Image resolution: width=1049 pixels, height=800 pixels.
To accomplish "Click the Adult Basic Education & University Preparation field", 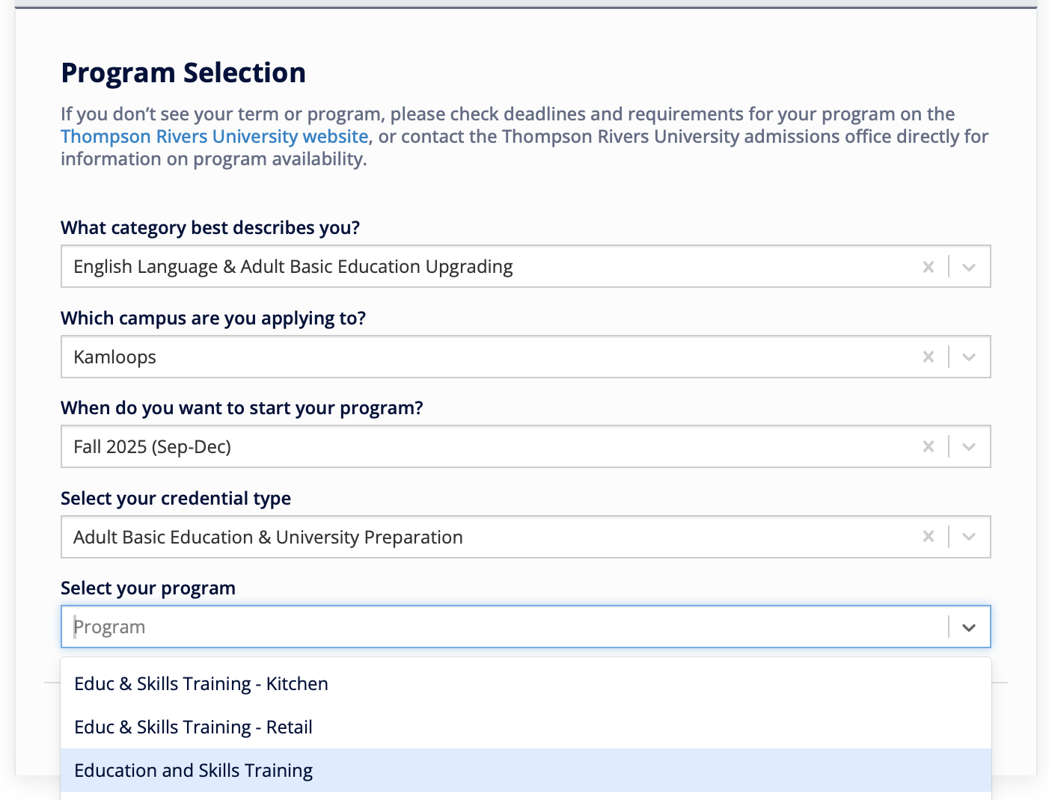I will click(268, 538).
